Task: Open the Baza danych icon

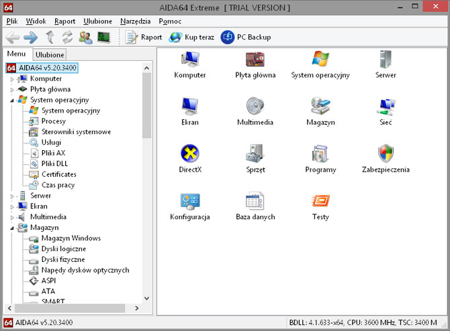Action: click(x=255, y=201)
